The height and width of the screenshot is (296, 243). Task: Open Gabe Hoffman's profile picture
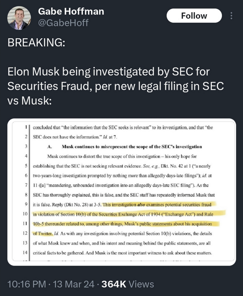tap(19, 17)
